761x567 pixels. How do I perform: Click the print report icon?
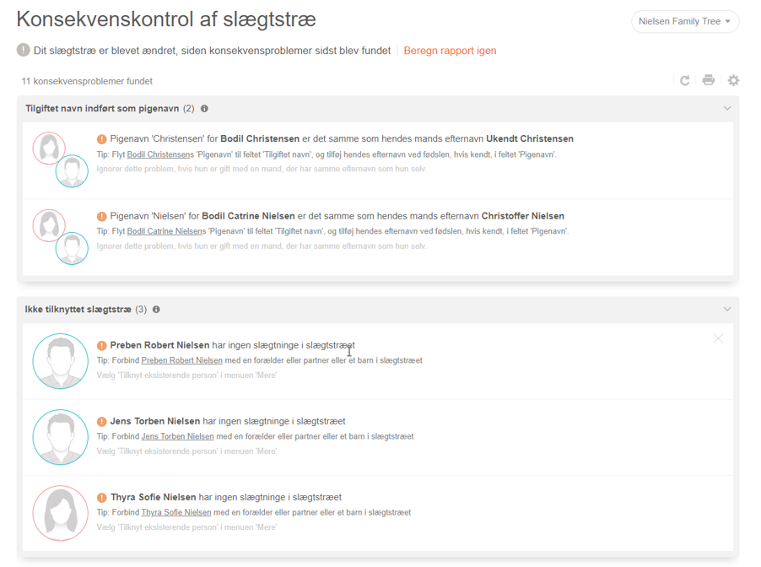coord(709,80)
